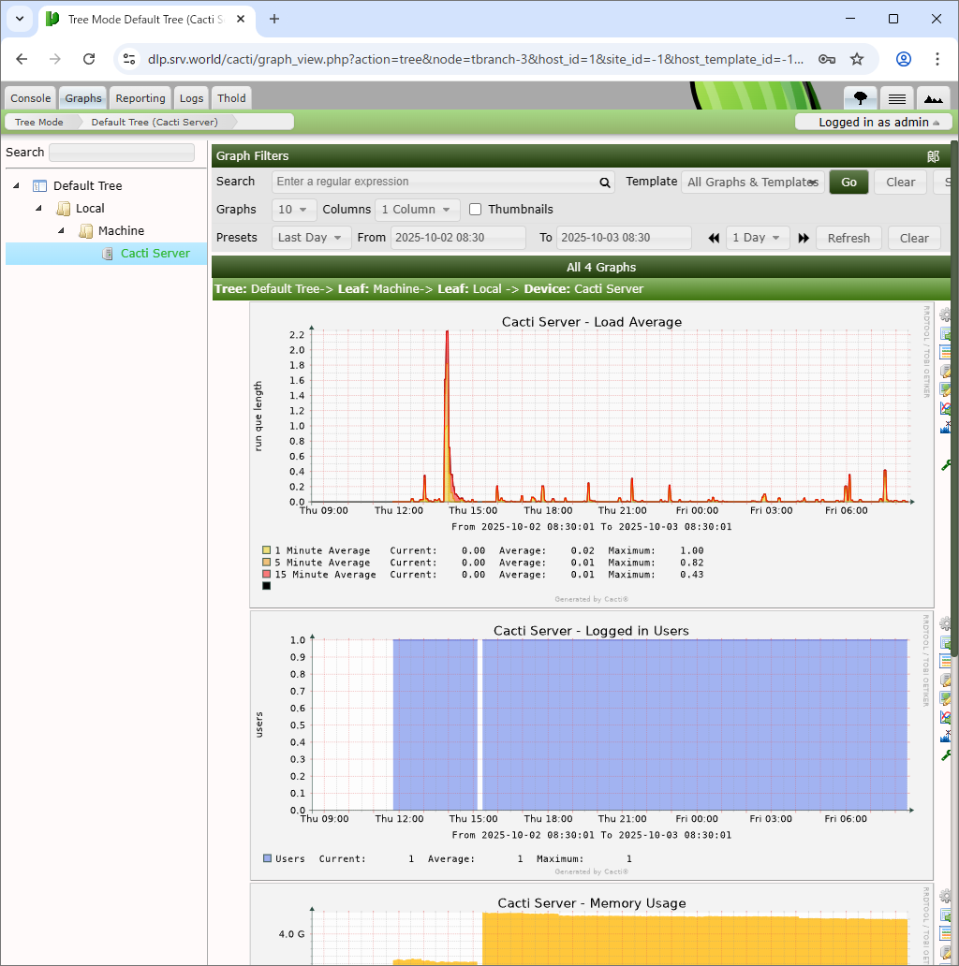Click the Refresh button

[848, 238]
